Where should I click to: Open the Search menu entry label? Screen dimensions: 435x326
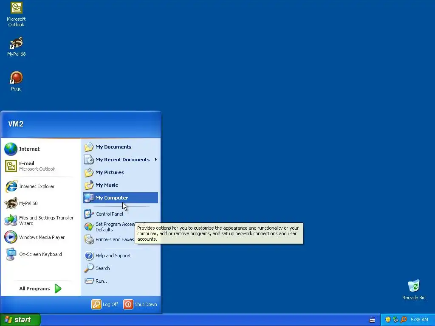[x=103, y=268]
